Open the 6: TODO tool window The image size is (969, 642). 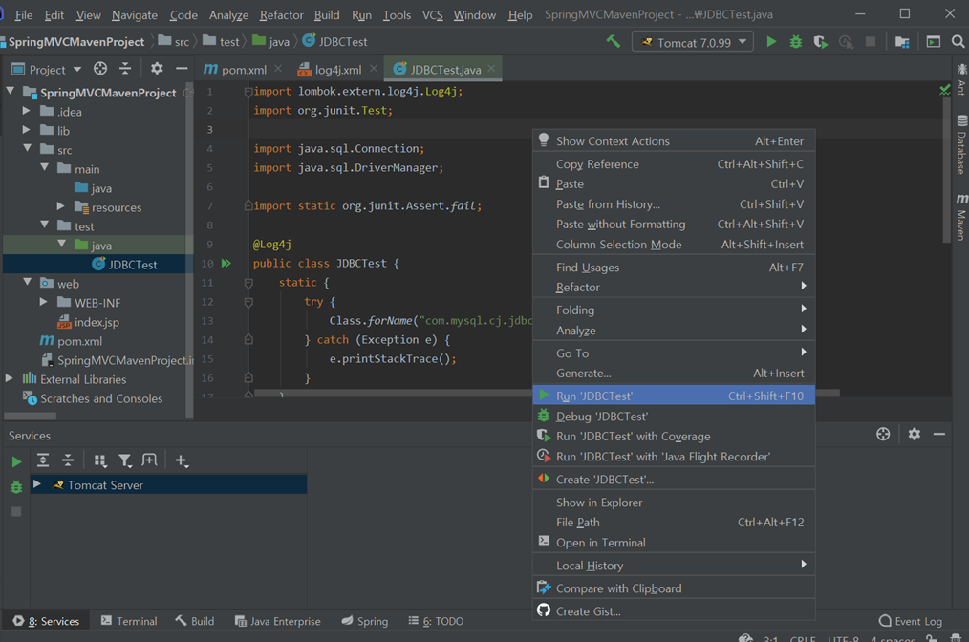(436, 621)
